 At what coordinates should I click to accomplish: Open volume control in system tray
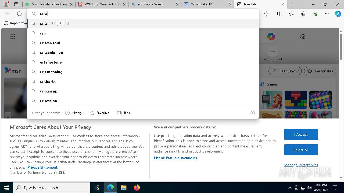click(309, 188)
